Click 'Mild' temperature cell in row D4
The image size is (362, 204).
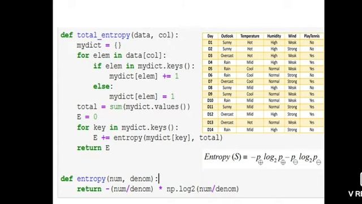[250, 62]
